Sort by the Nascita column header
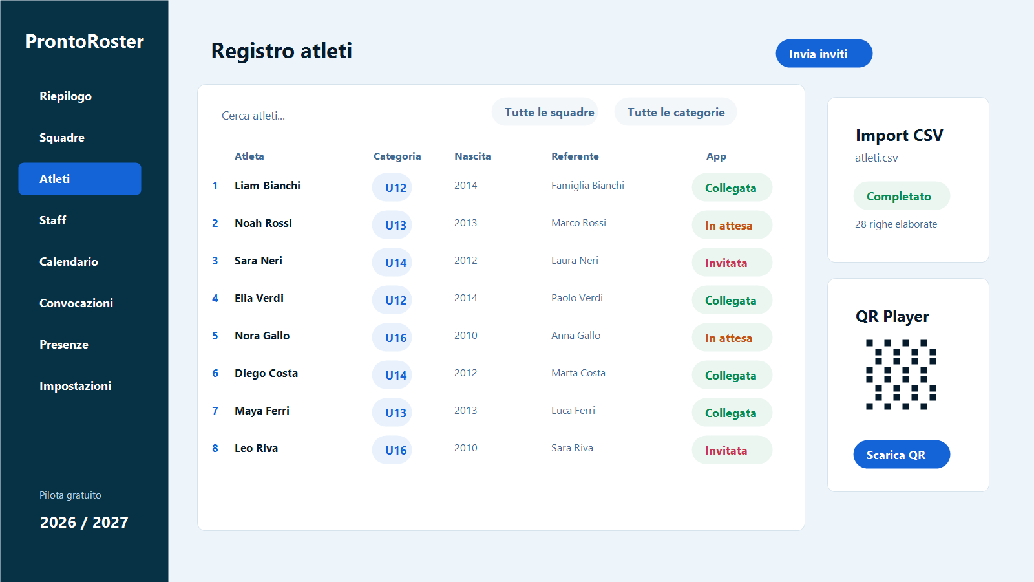 click(472, 156)
